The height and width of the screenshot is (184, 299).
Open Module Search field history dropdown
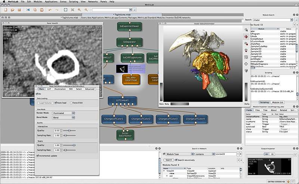point(292,20)
